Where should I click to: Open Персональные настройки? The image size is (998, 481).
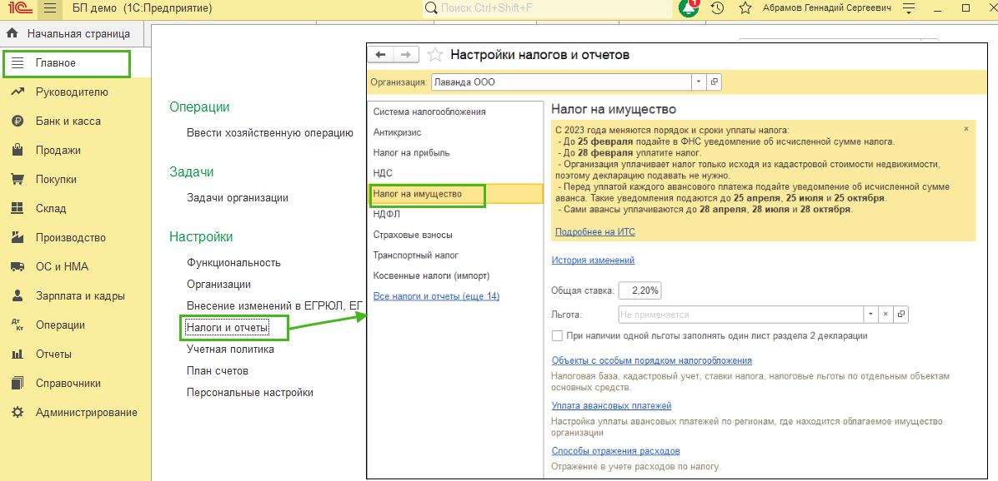pyautogui.click(x=250, y=392)
